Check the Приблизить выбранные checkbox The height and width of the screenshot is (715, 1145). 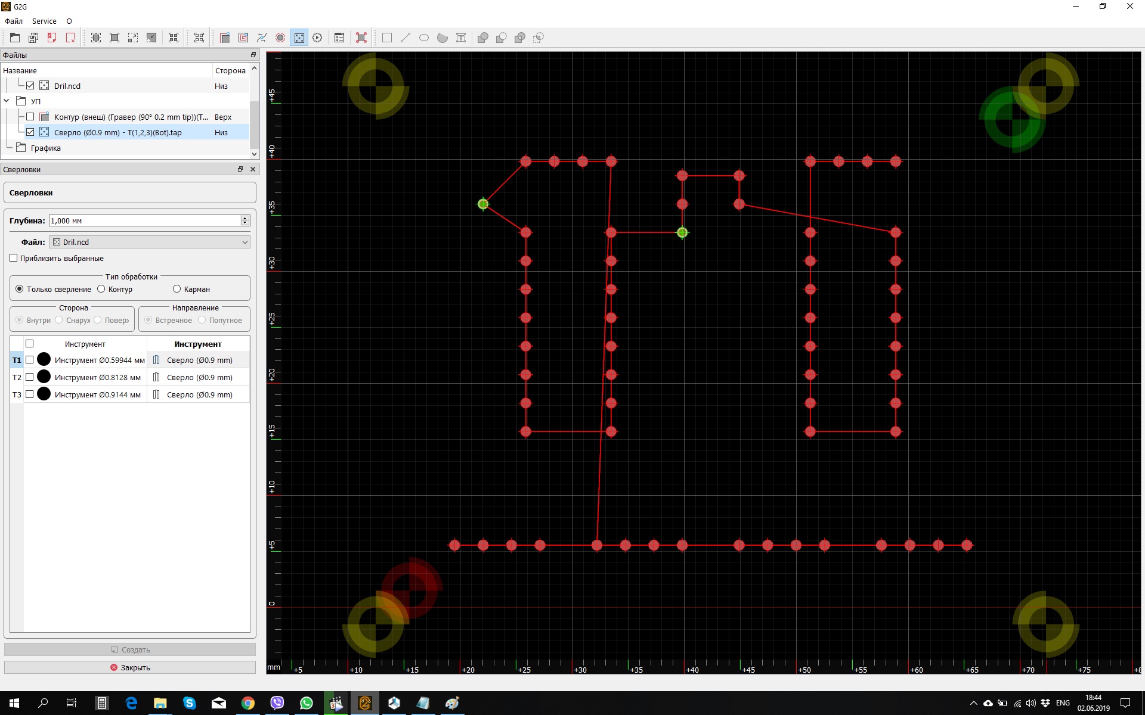pyautogui.click(x=14, y=258)
